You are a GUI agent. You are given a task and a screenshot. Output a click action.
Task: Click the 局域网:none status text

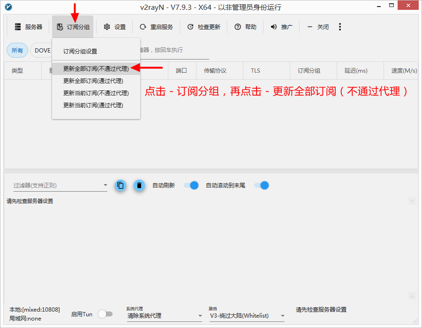25,319
